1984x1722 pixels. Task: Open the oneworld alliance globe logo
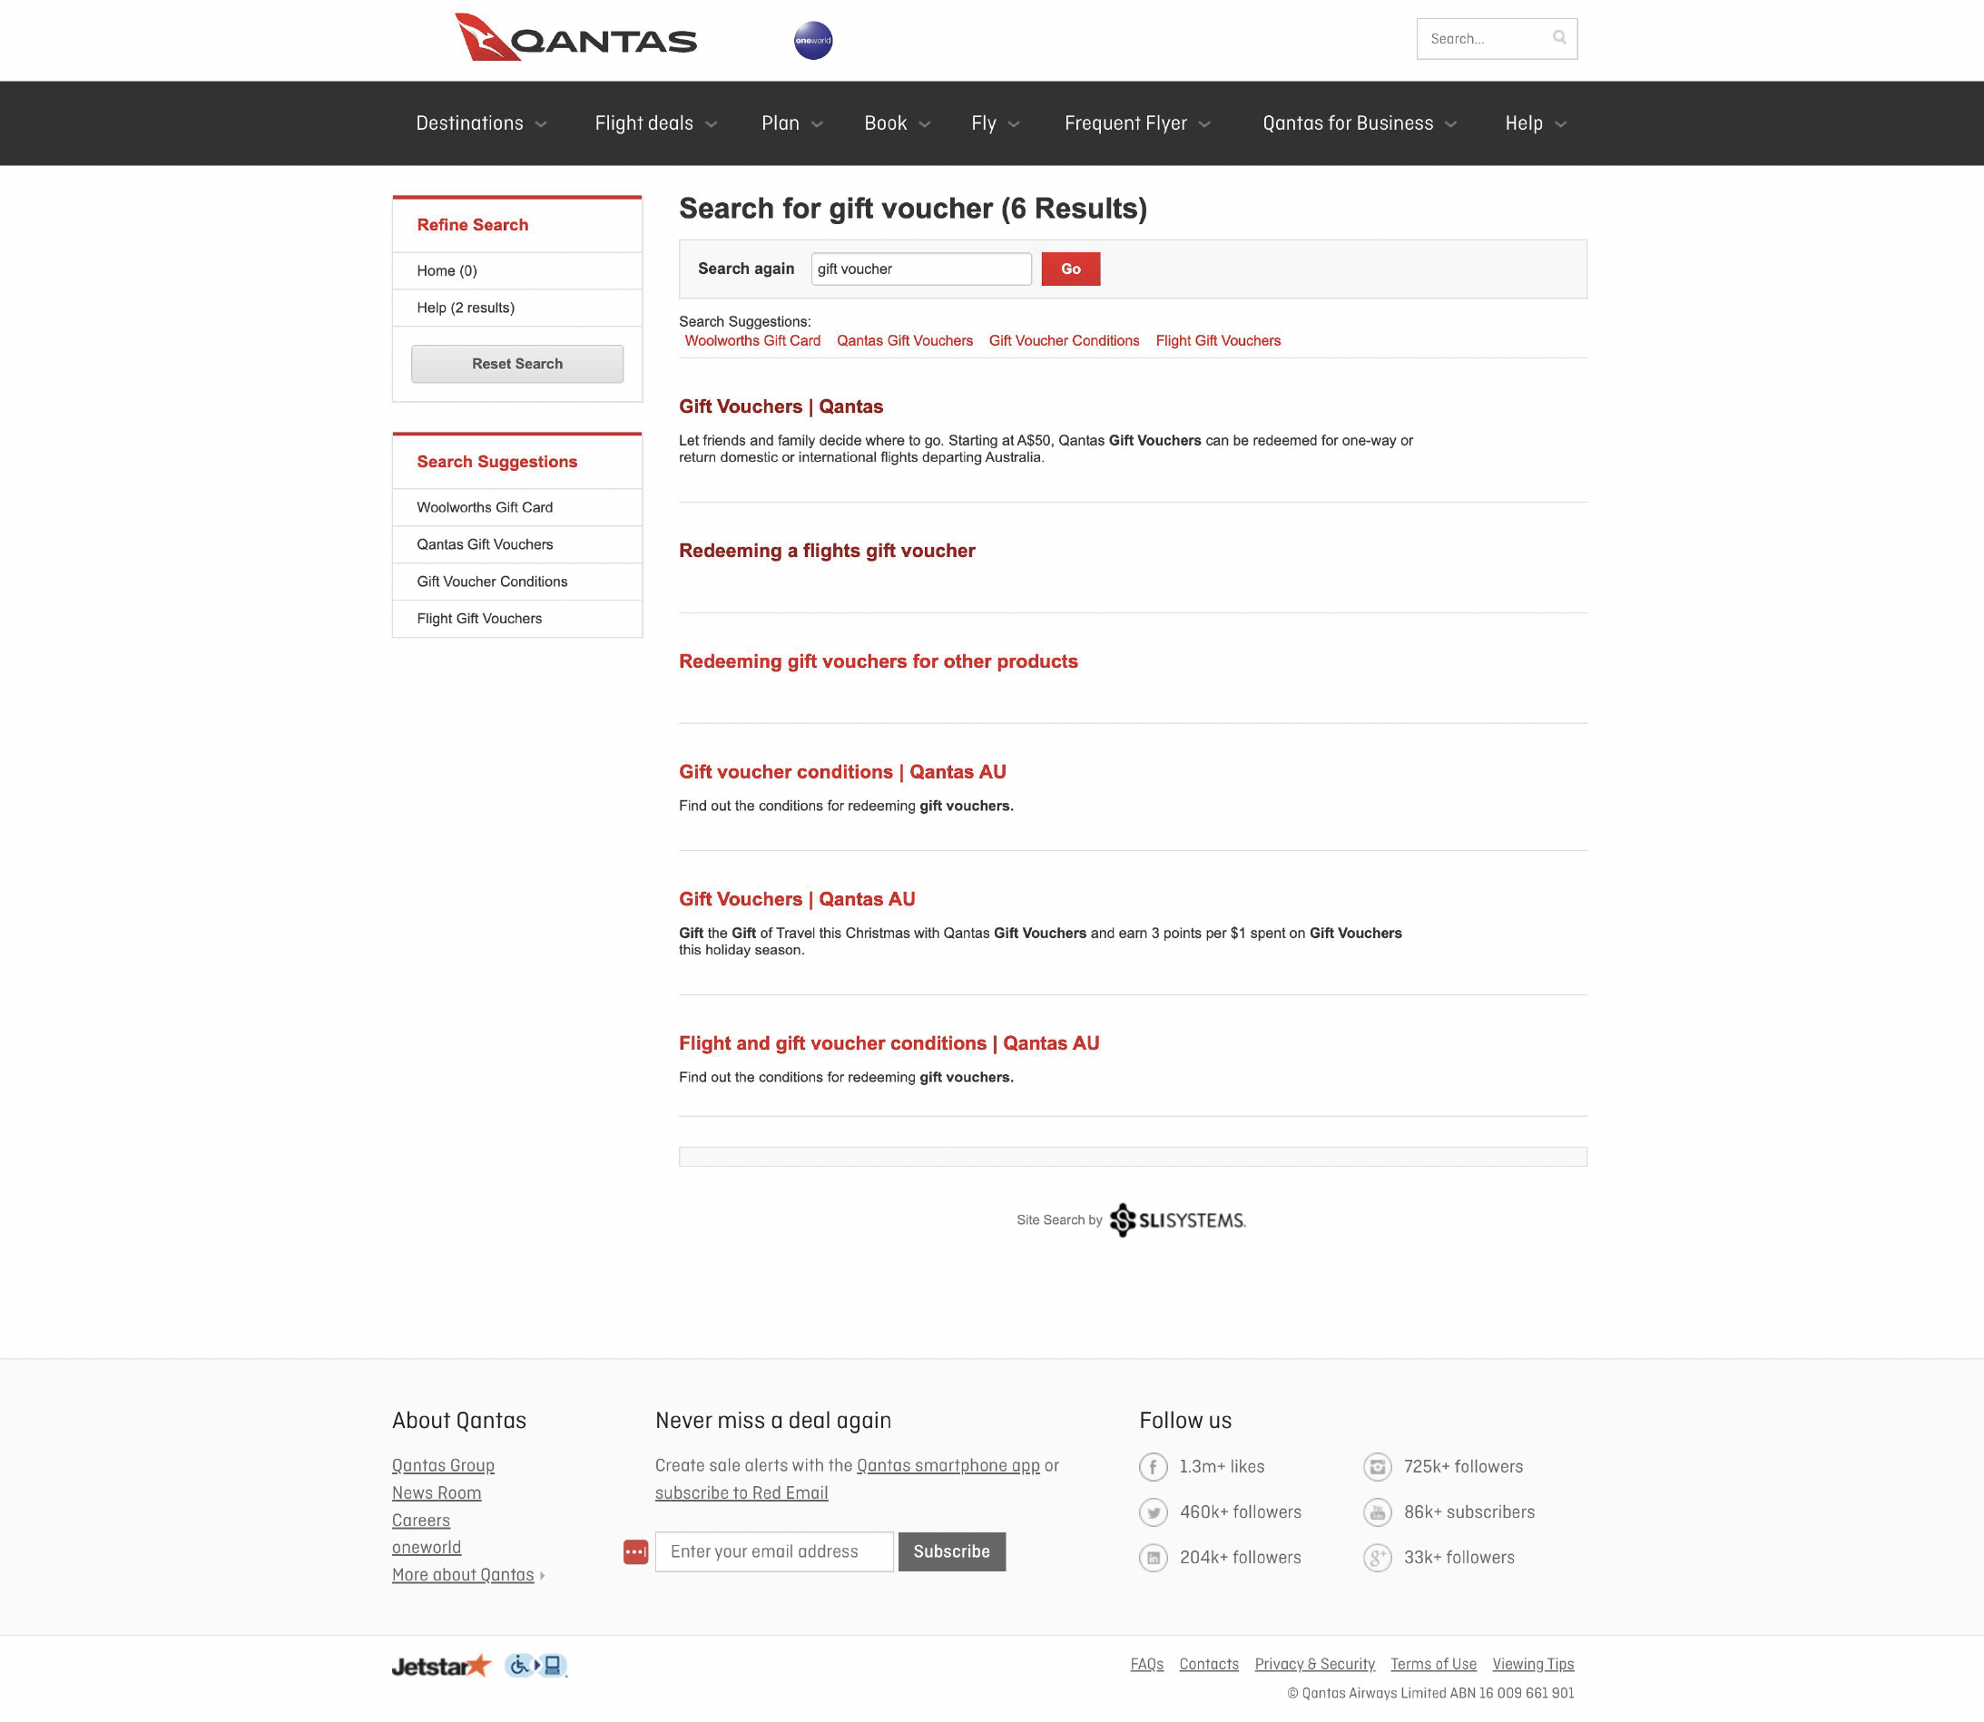(813, 40)
